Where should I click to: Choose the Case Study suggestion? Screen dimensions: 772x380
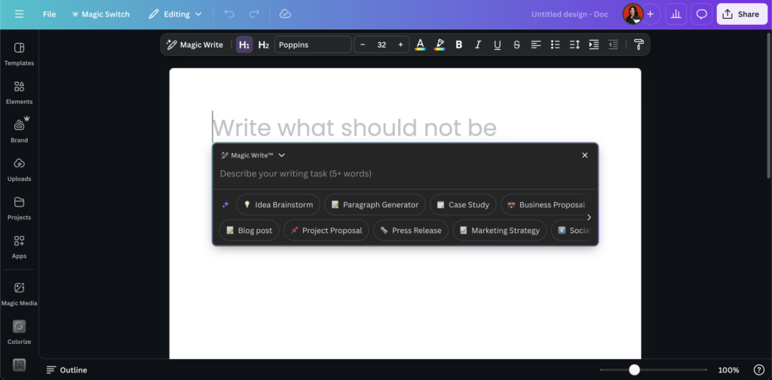(x=463, y=204)
